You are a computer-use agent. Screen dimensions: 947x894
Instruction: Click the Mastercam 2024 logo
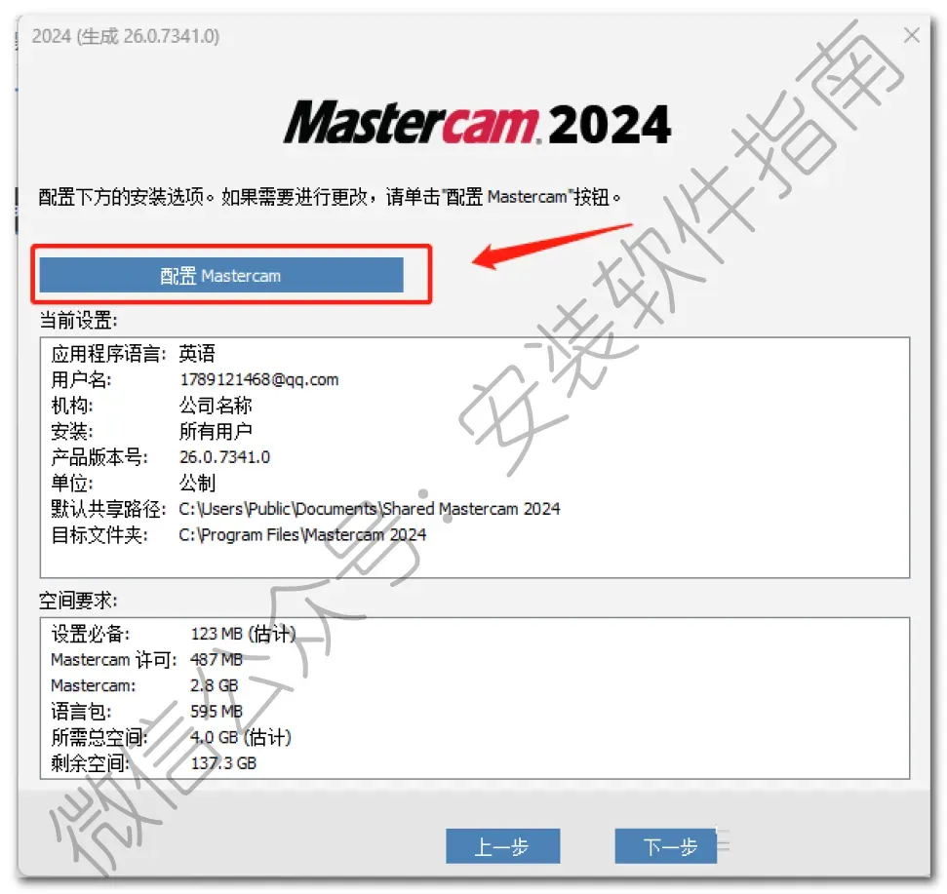point(477,124)
